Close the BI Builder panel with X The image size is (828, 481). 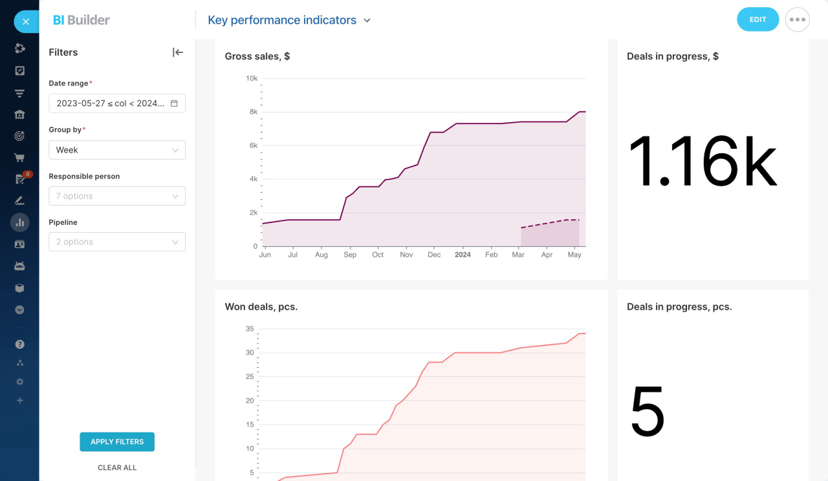[26, 21]
